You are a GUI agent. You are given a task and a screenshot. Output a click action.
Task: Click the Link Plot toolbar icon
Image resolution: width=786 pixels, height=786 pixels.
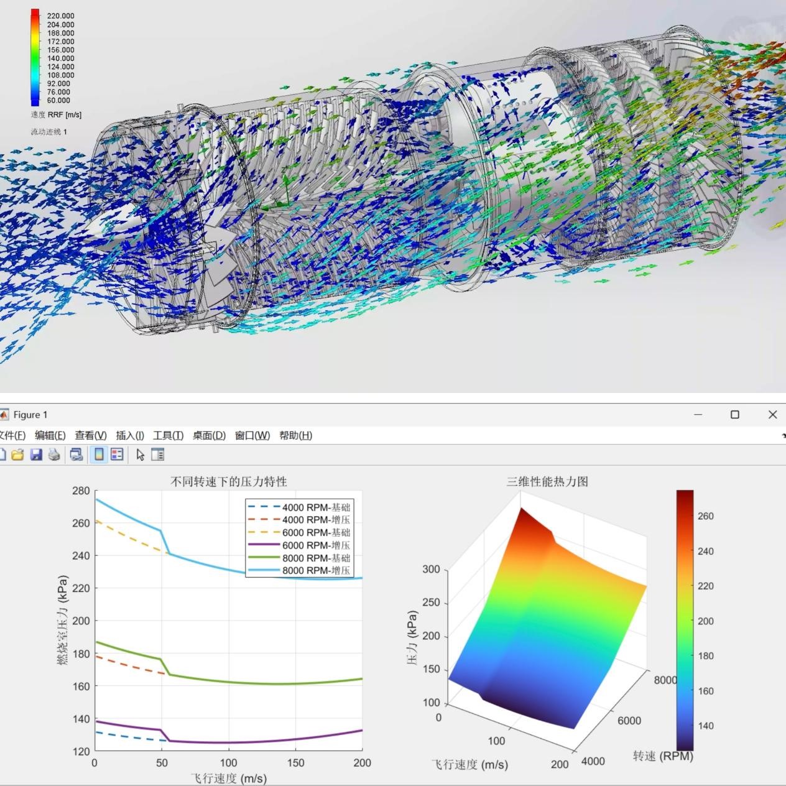tap(76, 455)
